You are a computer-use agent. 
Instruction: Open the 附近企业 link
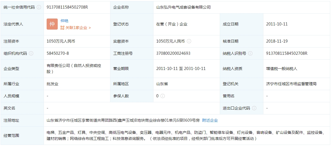(210, 120)
